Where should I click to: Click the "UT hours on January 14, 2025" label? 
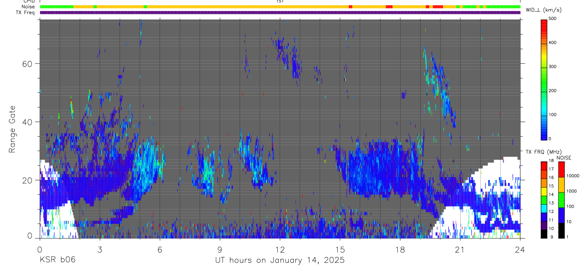[x=280, y=260]
